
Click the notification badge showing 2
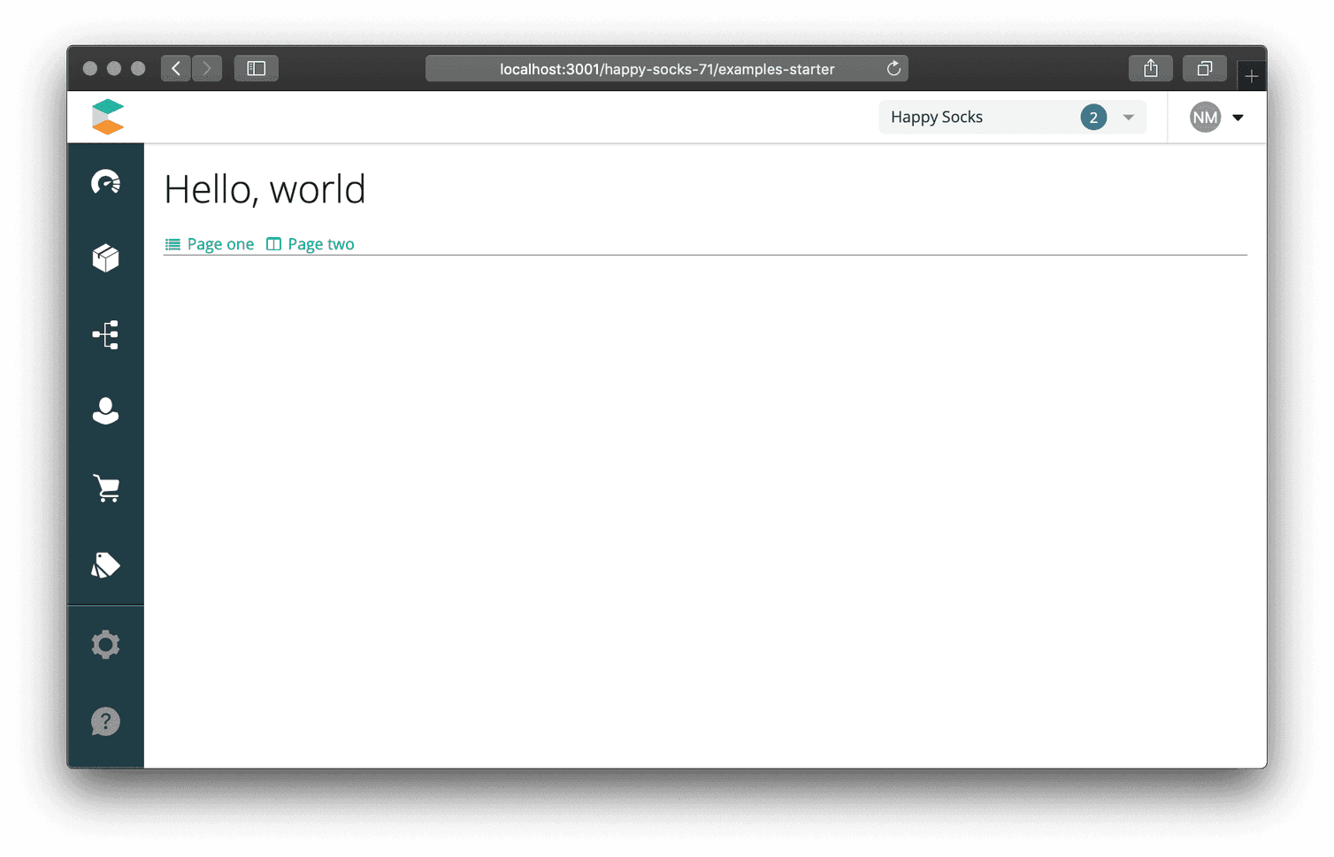tap(1093, 117)
